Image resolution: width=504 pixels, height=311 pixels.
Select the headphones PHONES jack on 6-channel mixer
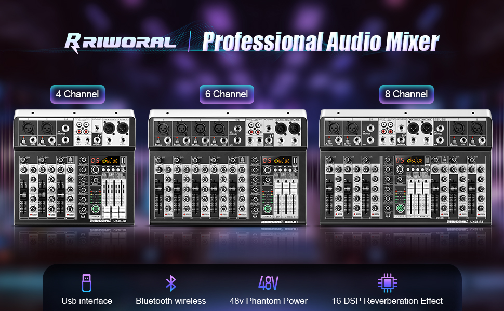pos(269,139)
